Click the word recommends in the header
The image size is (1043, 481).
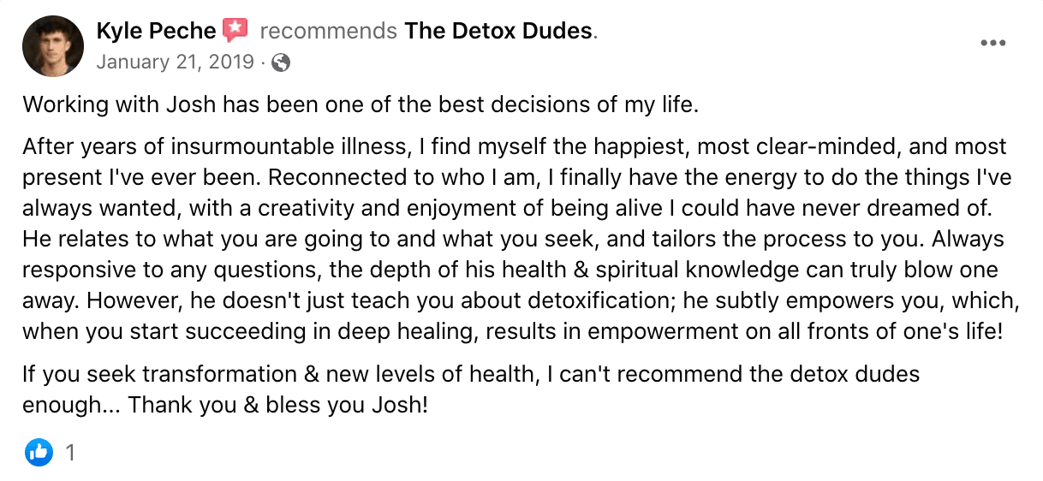pos(328,32)
